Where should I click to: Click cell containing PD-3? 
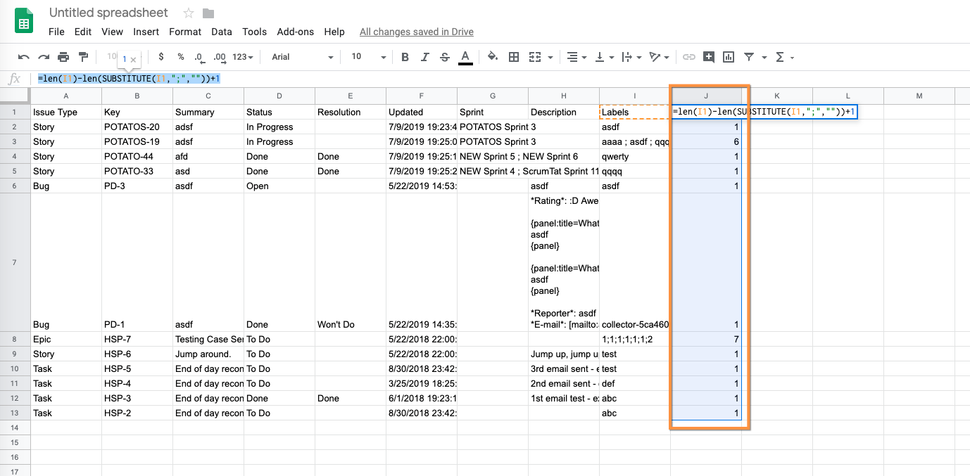point(137,186)
